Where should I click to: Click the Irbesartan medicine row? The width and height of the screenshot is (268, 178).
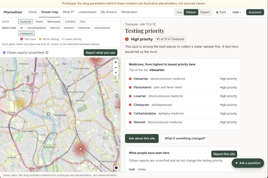click(x=183, y=79)
